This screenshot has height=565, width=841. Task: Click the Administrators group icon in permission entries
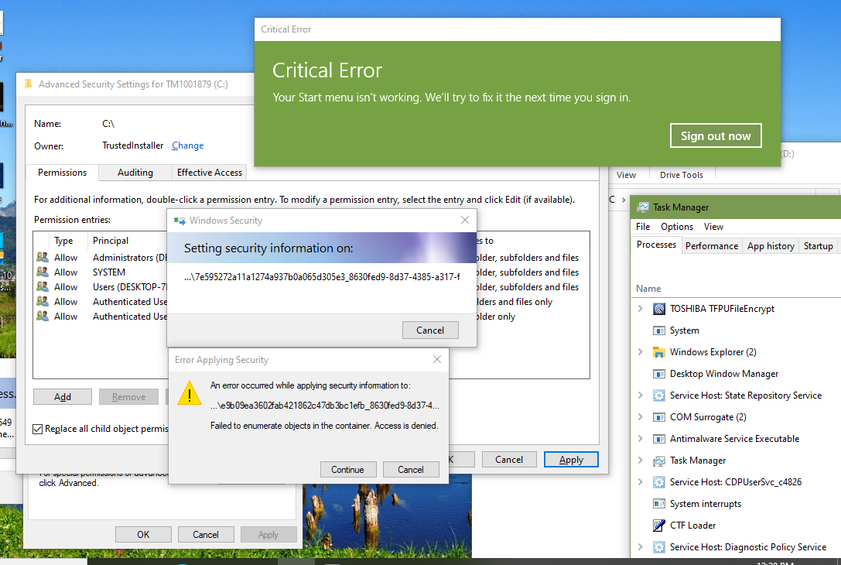43,257
